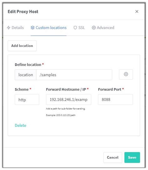
Task: Delete this custom location
Action: 21,125
